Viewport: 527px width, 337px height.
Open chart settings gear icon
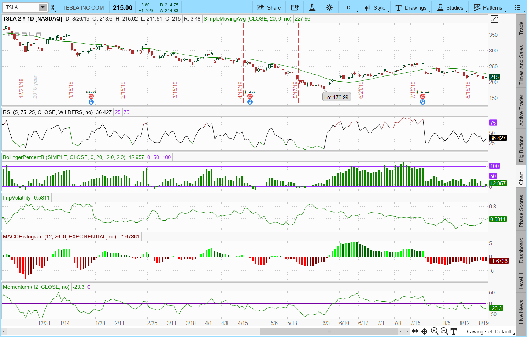pos(329,7)
